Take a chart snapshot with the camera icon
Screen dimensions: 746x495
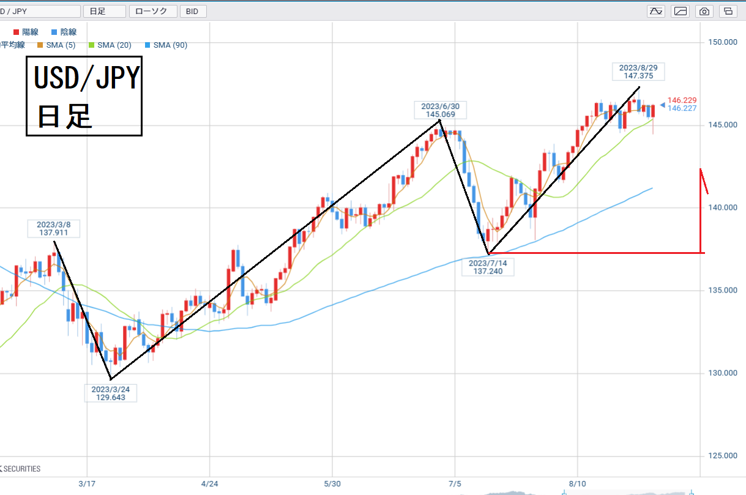pyautogui.click(x=704, y=11)
